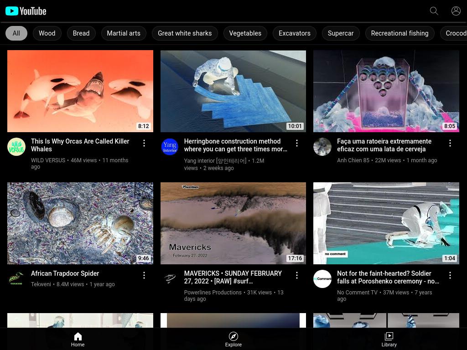467x350 pixels.
Task: Click the 17:16 duration badge
Action: (x=295, y=258)
